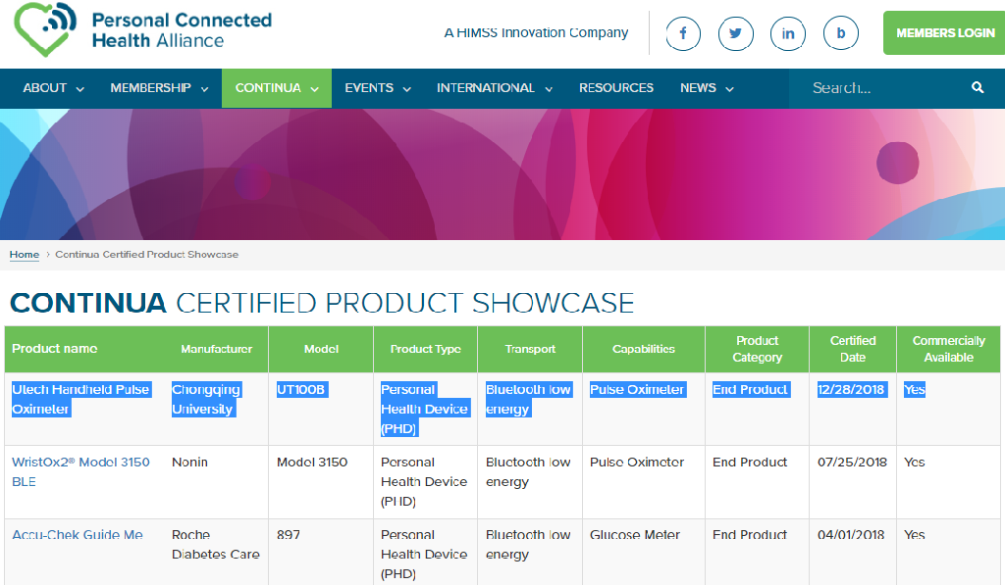The image size is (1005, 586).
Task: Open the INTERNATIONAL menu item
Action: click(486, 87)
